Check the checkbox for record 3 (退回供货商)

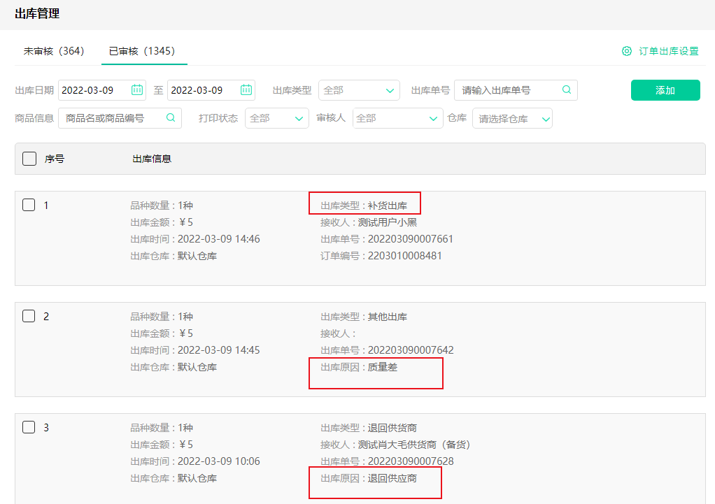coord(29,426)
